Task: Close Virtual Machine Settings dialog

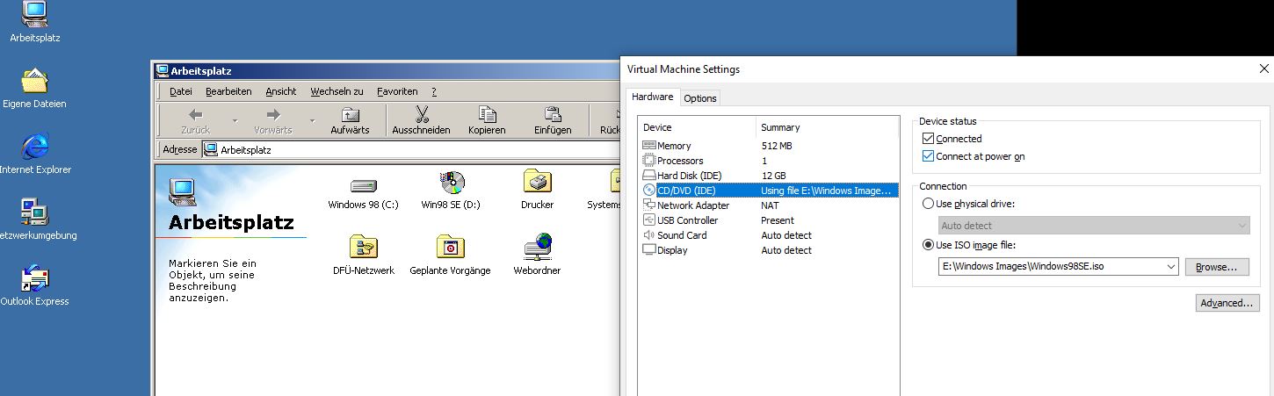Action: [1263, 68]
